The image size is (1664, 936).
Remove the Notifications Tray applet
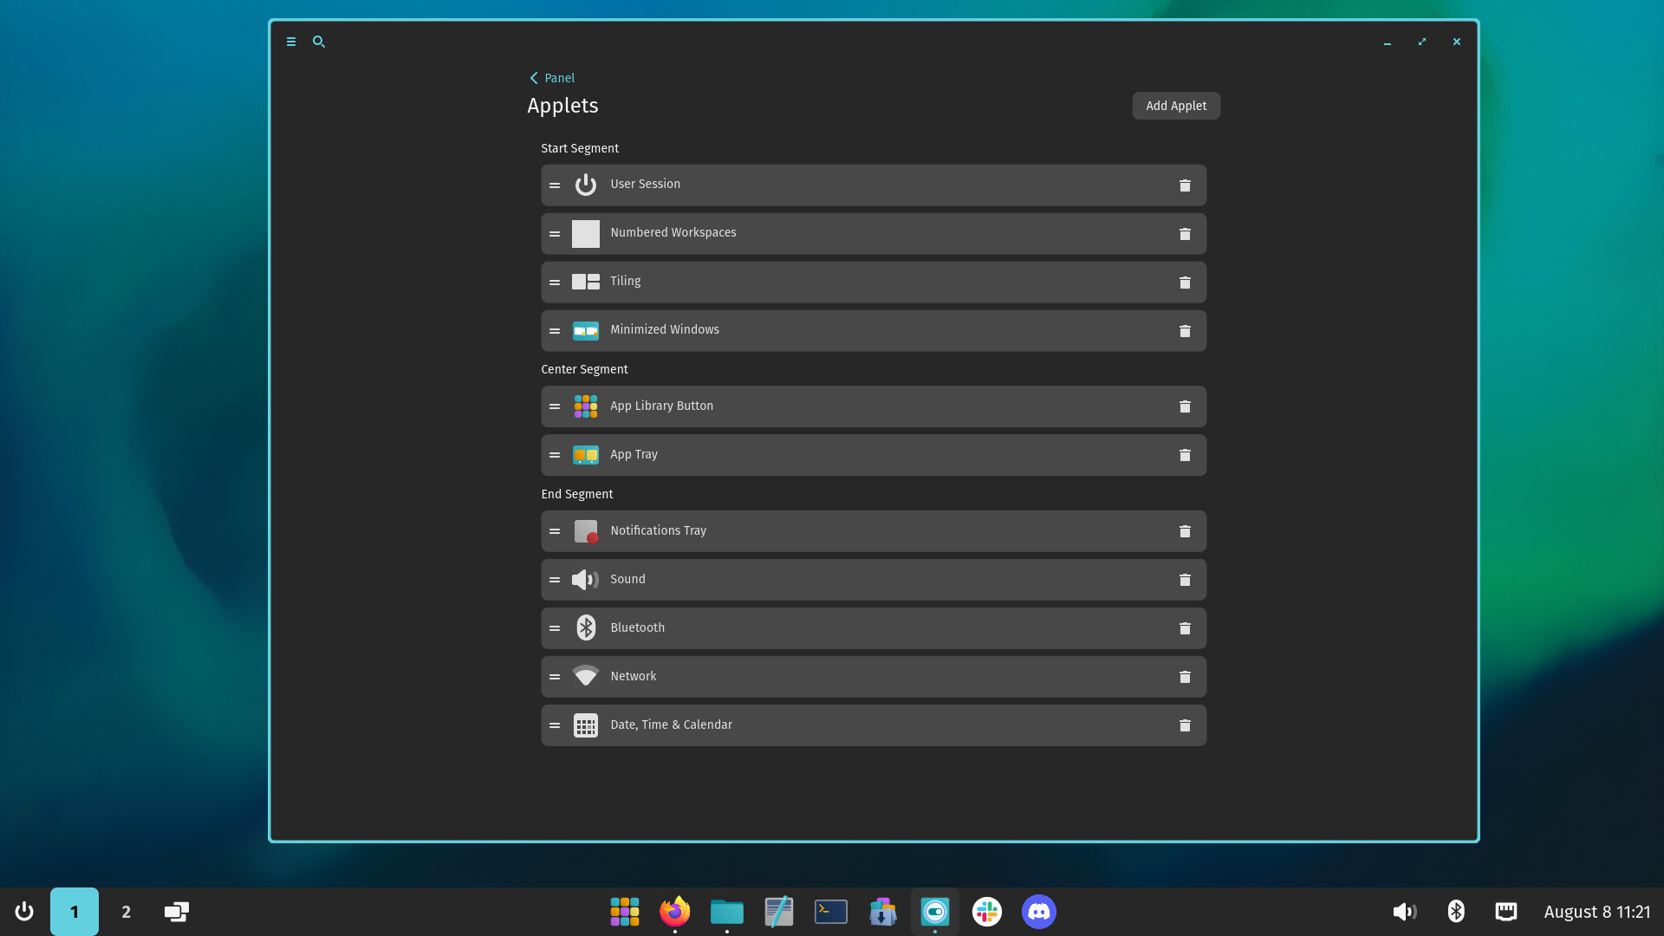tap(1185, 530)
